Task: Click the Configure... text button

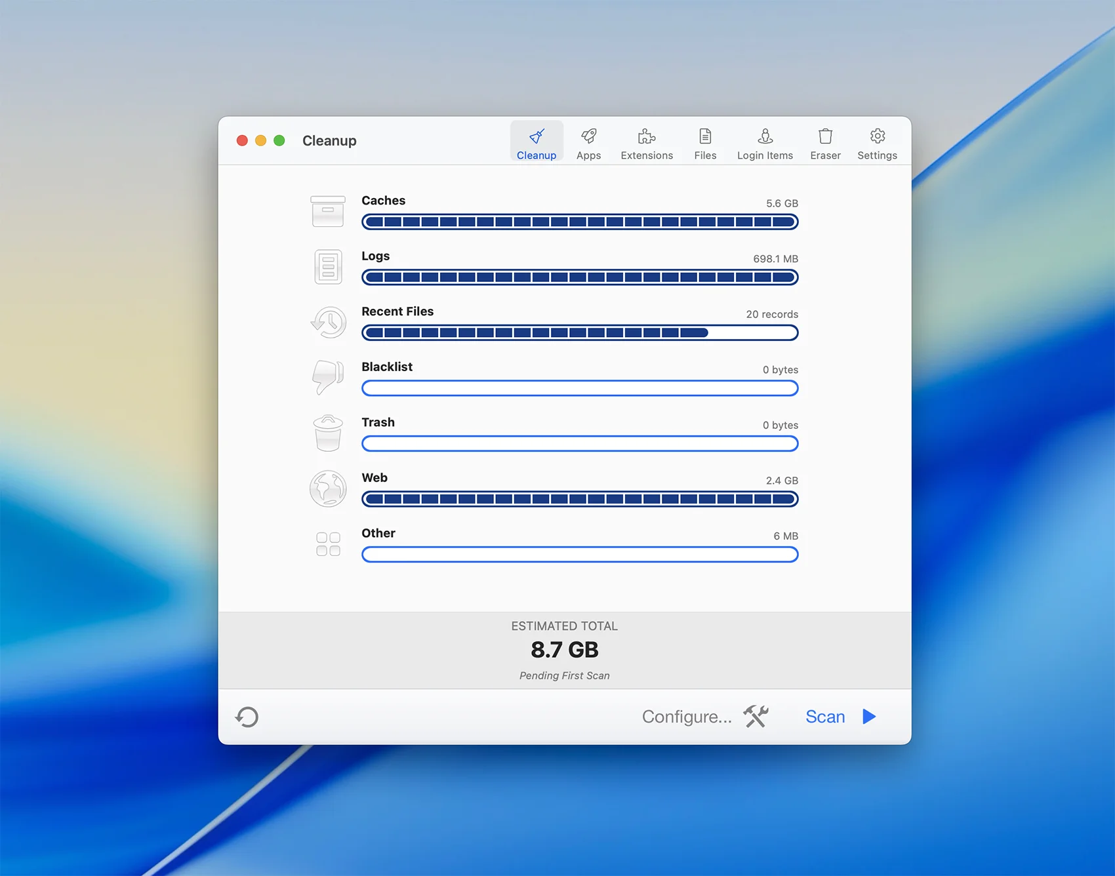Action: 686,717
